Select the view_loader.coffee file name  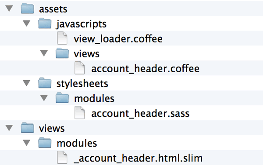118,39
